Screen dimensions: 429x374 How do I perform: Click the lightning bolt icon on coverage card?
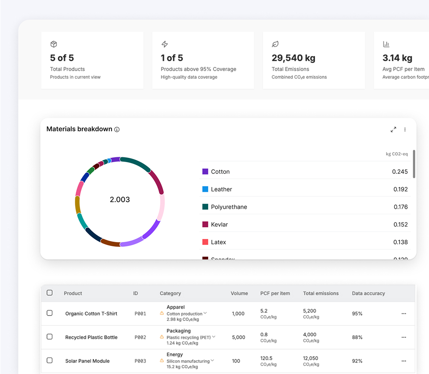tap(164, 44)
